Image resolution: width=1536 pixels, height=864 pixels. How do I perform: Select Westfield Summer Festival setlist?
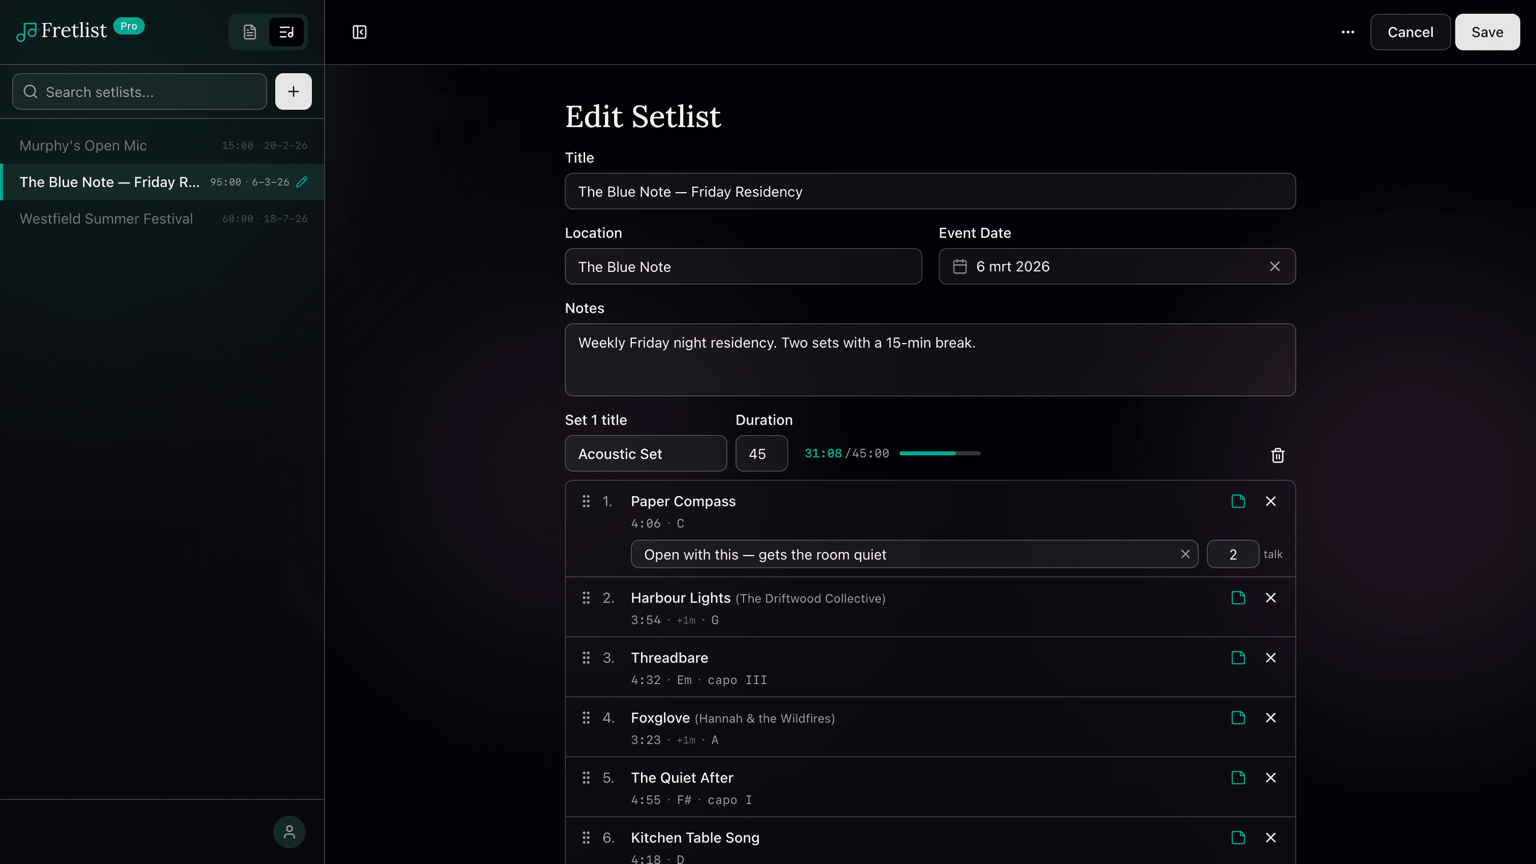[106, 219]
